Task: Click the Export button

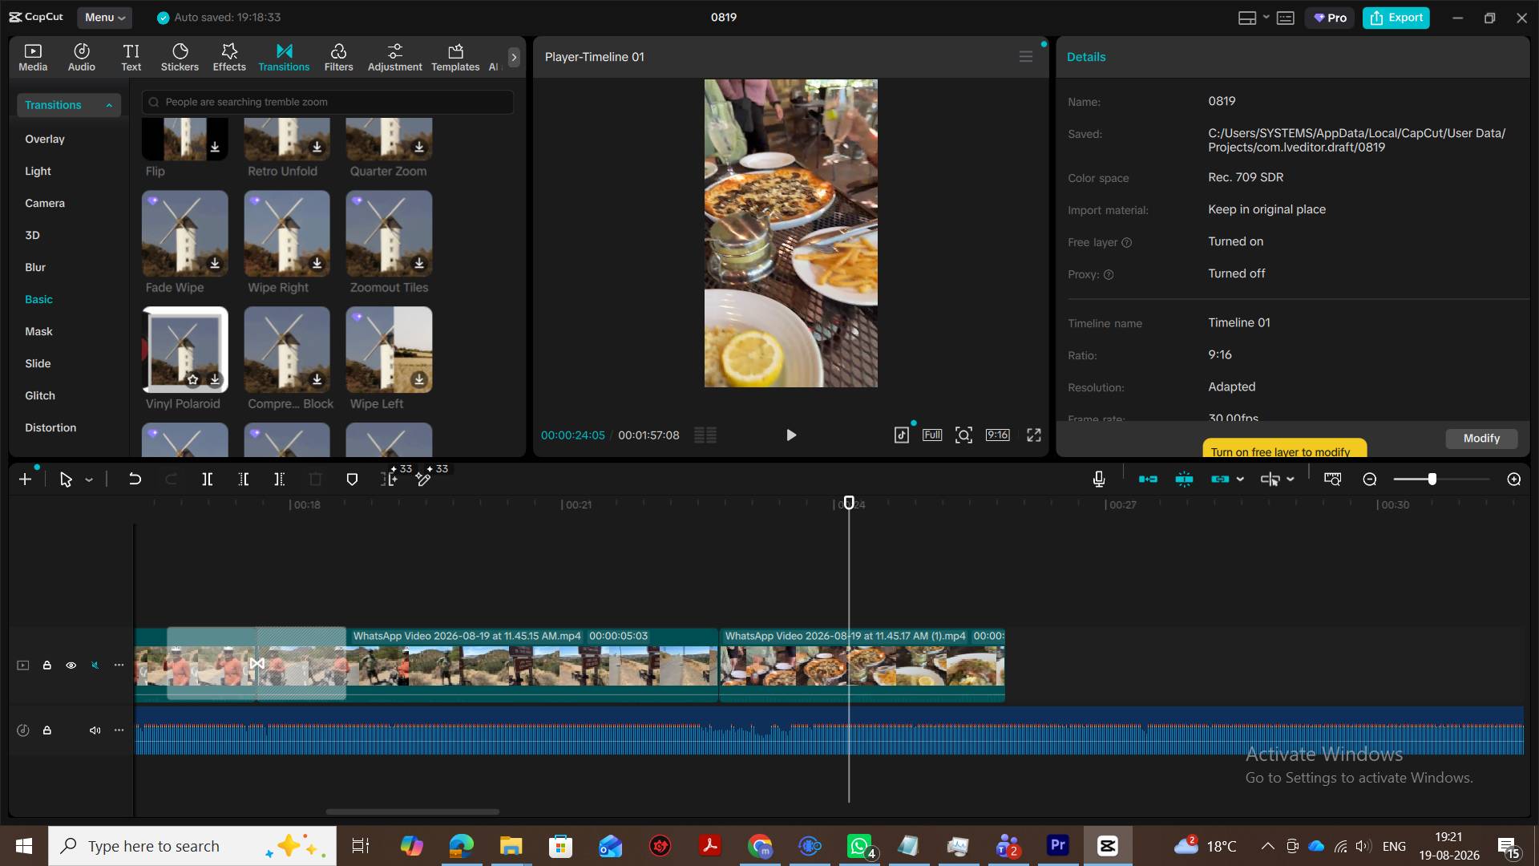Action: (x=1396, y=18)
